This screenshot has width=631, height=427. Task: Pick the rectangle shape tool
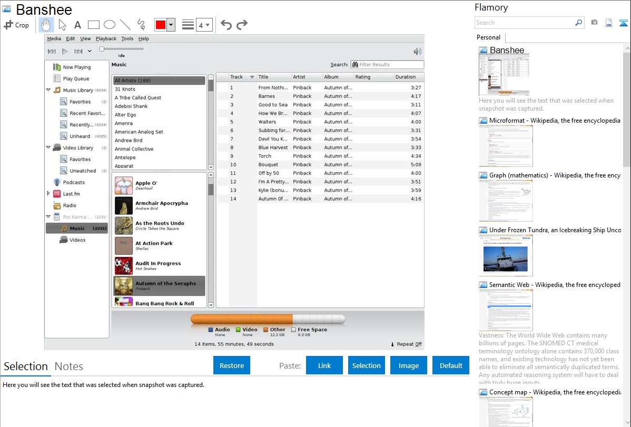pyautogui.click(x=93, y=25)
